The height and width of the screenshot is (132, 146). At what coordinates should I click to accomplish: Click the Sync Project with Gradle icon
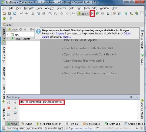(x=126, y=14)
